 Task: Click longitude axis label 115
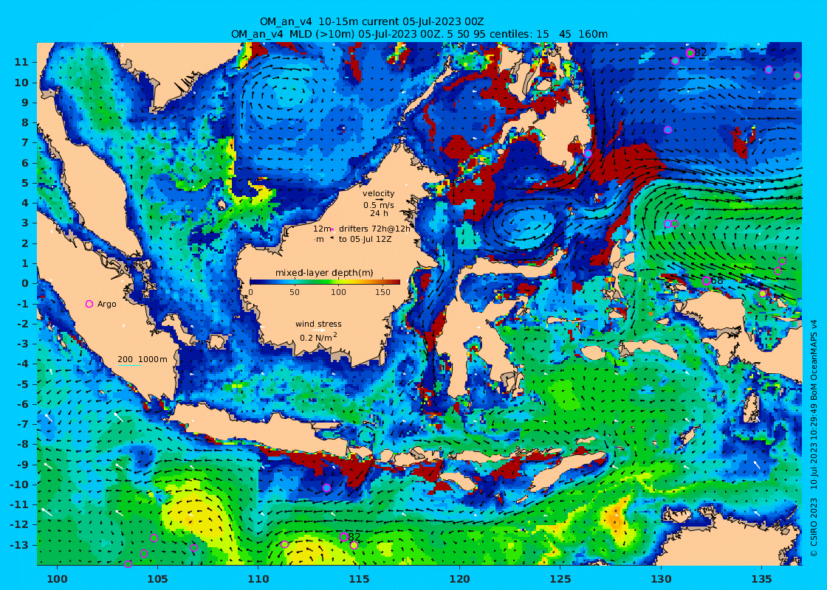tap(359, 579)
